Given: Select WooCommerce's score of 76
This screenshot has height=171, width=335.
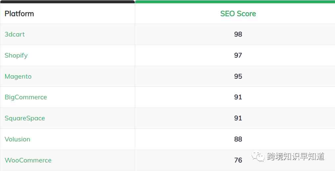Looking at the screenshot, I should (x=238, y=160).
